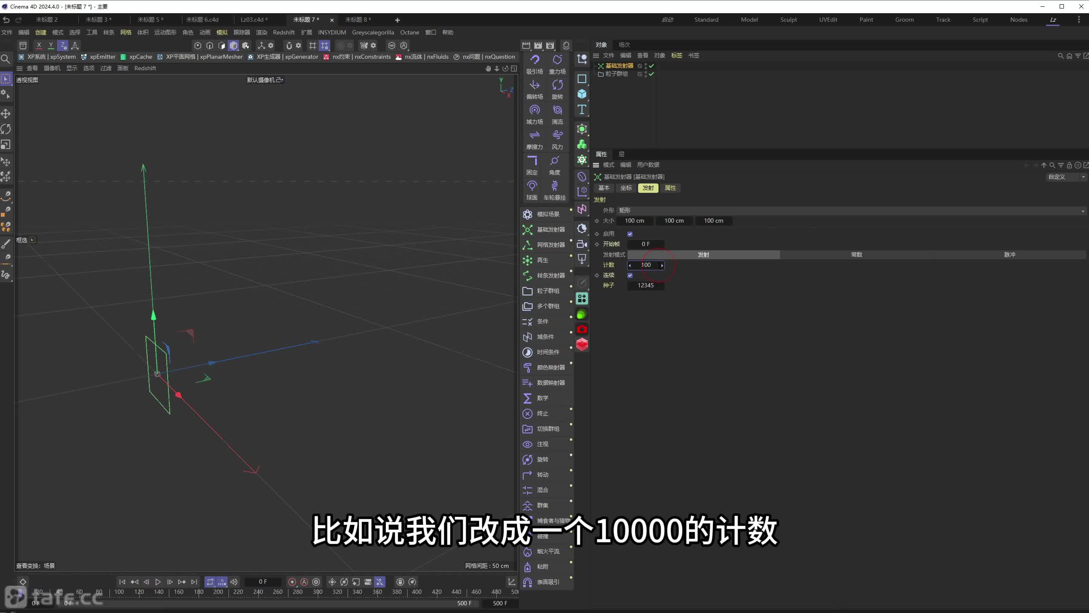Toggle the 连续 checkbox

[630, 275]
